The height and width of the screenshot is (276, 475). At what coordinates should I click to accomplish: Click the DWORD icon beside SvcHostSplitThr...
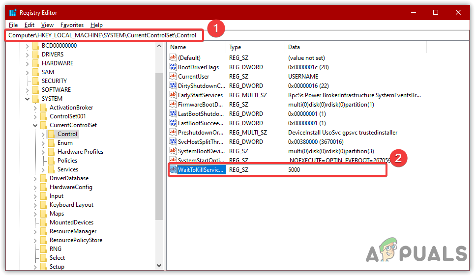point(173,141)
